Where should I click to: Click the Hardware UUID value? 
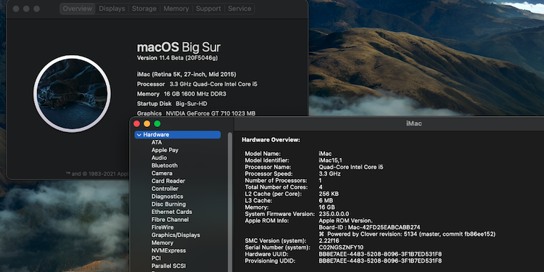380,254
